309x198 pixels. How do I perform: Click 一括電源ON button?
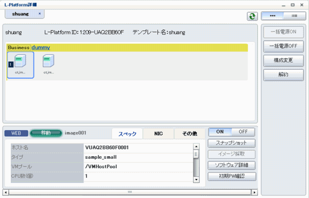[x=283, y=32]
